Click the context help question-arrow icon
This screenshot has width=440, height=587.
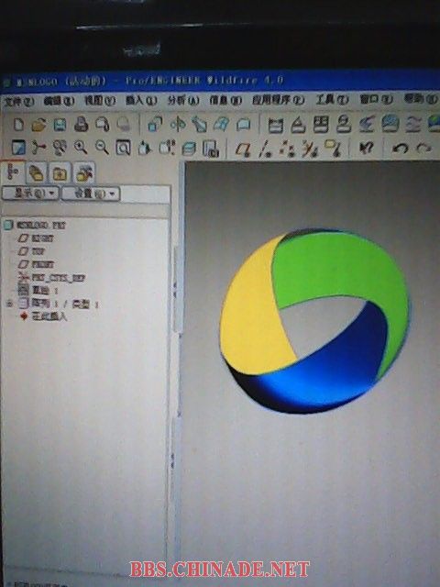tap(367, 148)
